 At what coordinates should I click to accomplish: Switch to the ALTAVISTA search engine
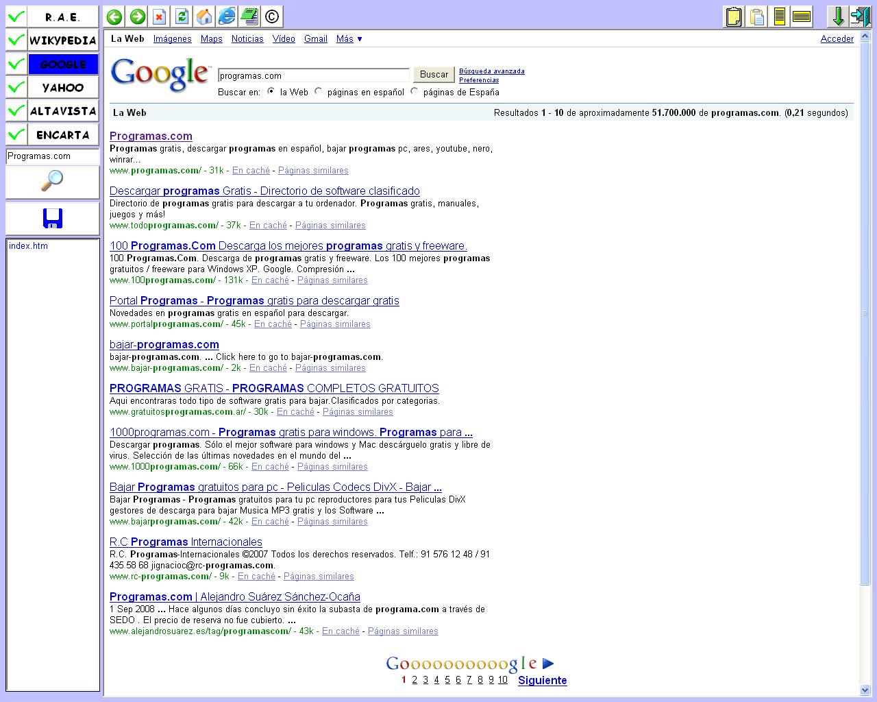[x=63, y=110]
